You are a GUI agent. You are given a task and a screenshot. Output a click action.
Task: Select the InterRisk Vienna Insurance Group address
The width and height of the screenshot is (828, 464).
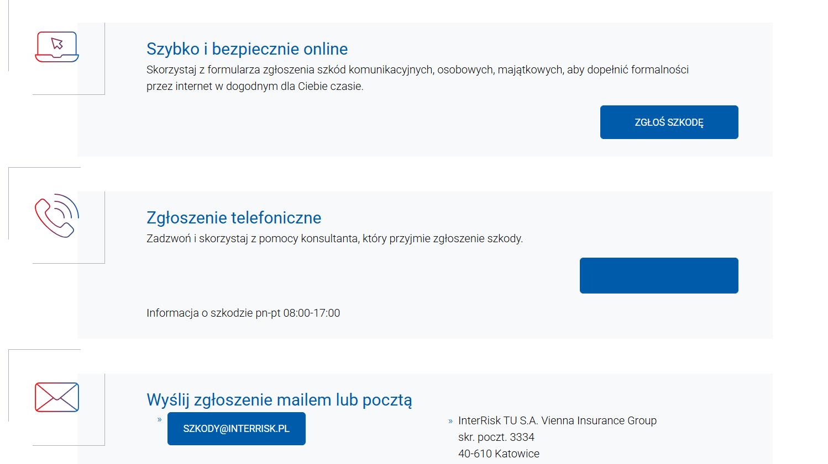coord(557,420)
